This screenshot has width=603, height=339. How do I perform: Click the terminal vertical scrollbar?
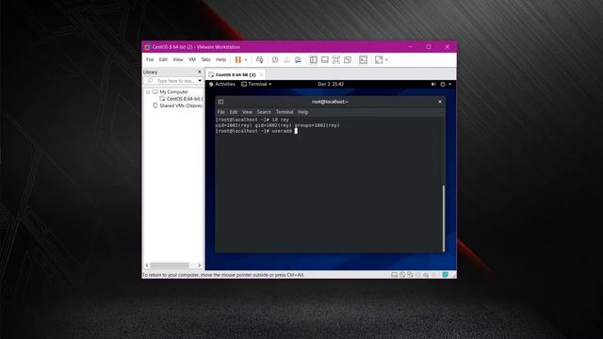(444, 218)
